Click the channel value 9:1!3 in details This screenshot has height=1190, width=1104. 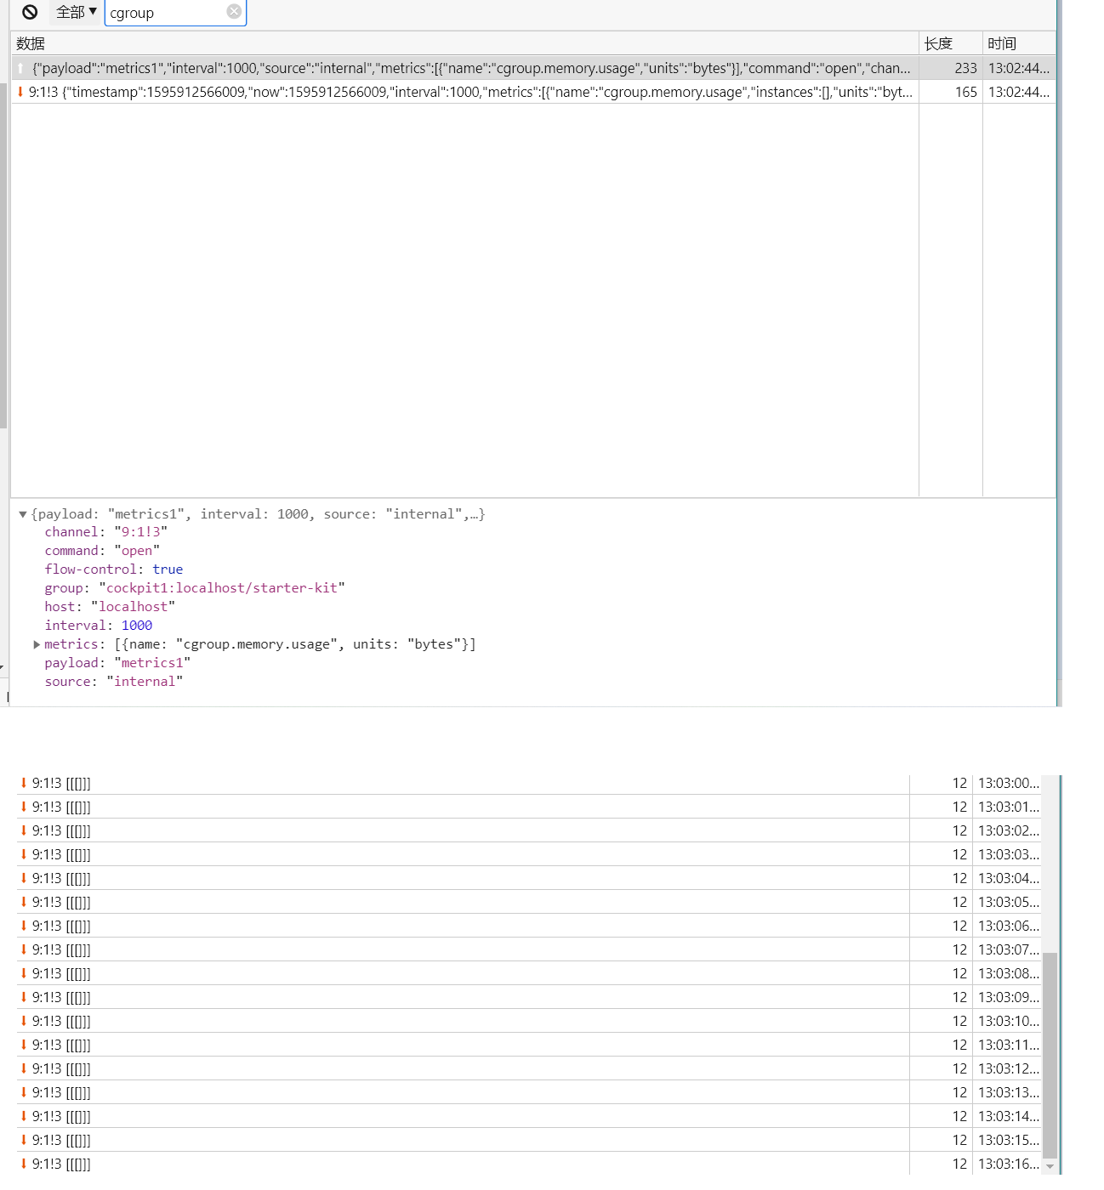point(141,531)
